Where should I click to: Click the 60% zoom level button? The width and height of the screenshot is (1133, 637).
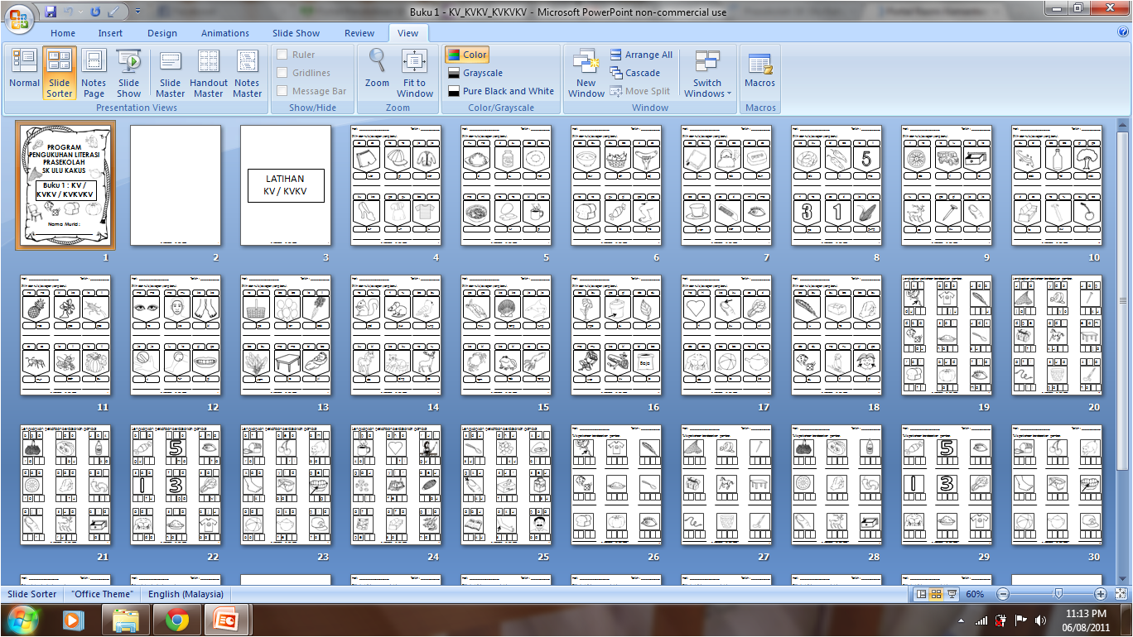coord(975,594)
